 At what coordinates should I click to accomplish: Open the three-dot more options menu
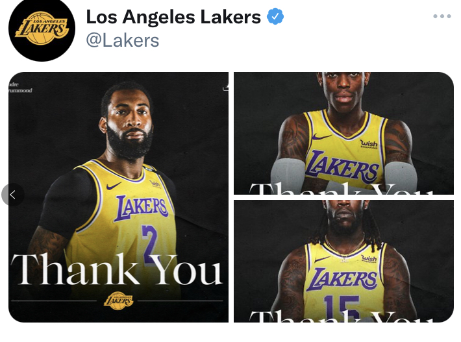click(442, 16)
